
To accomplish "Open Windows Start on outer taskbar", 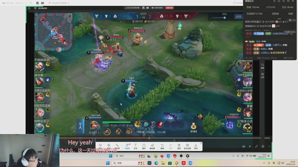I will [x=108, y=163].
